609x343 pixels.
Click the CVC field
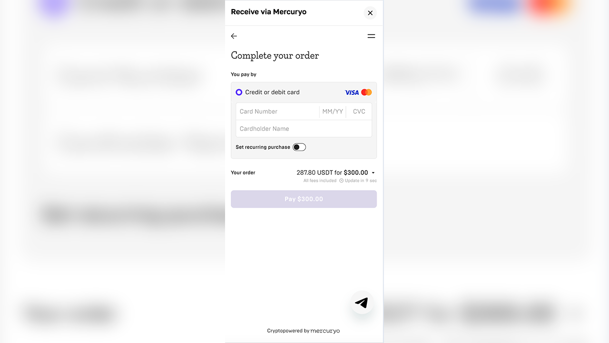pyautogui.click(x=359, y=111)
